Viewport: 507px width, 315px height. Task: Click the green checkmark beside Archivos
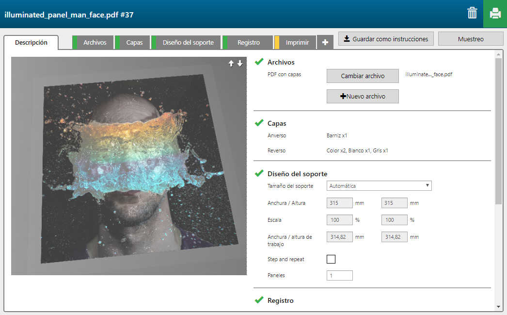coord(259,62)
